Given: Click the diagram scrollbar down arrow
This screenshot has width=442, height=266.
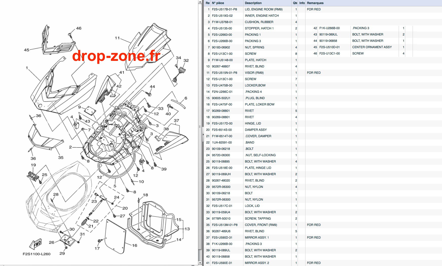Looking at the screenshot, I should point(200,263).
